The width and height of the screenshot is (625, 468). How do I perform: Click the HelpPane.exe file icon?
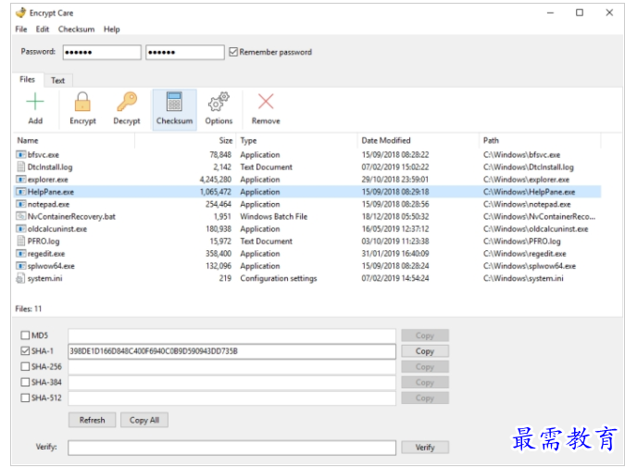[x=20, y=192]
